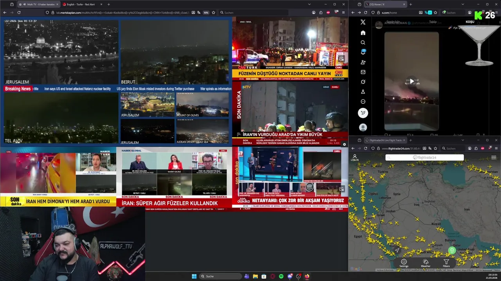Click Flightradar24 locate-me arrow button
501x281 pixels.
[x=397, y=250]
